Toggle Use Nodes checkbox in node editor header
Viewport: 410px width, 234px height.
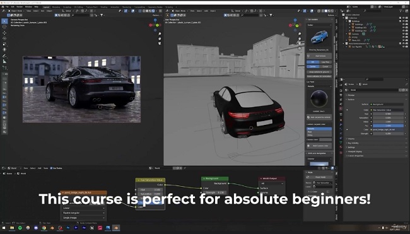click(x=51, y=168)
